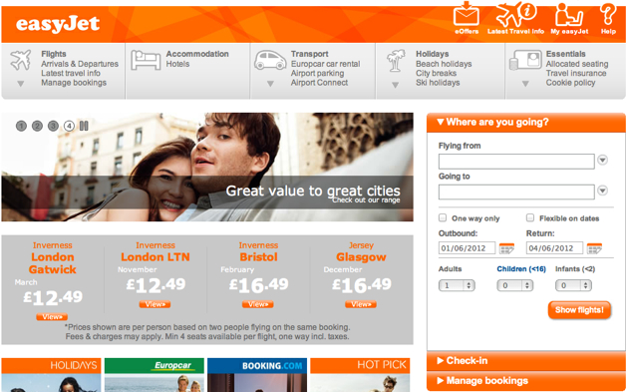The height and width of the screenshot is (392, 628).
Task: Open the Ski holidays link
Action: pyautogui.click(x=438, y=83)
